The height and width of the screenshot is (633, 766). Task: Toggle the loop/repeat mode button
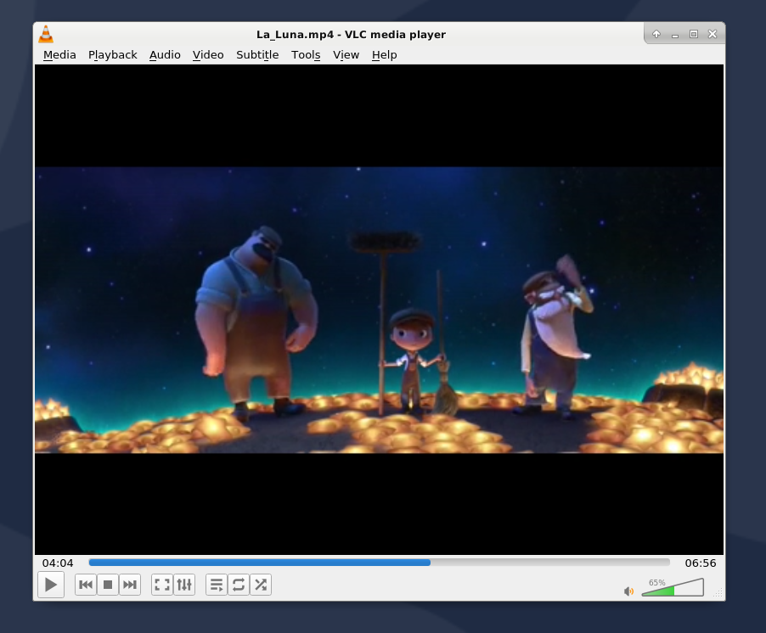coord(239,585)
